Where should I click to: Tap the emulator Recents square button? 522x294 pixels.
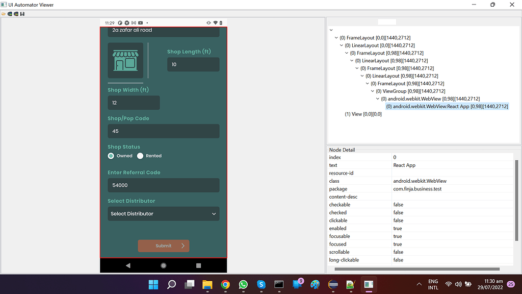pos(198,265)
